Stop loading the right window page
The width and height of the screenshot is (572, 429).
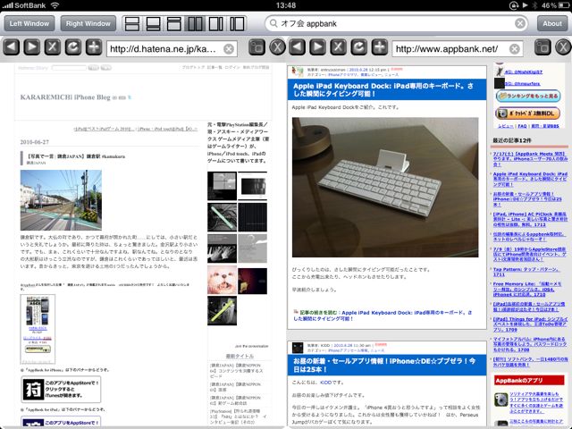338,47
